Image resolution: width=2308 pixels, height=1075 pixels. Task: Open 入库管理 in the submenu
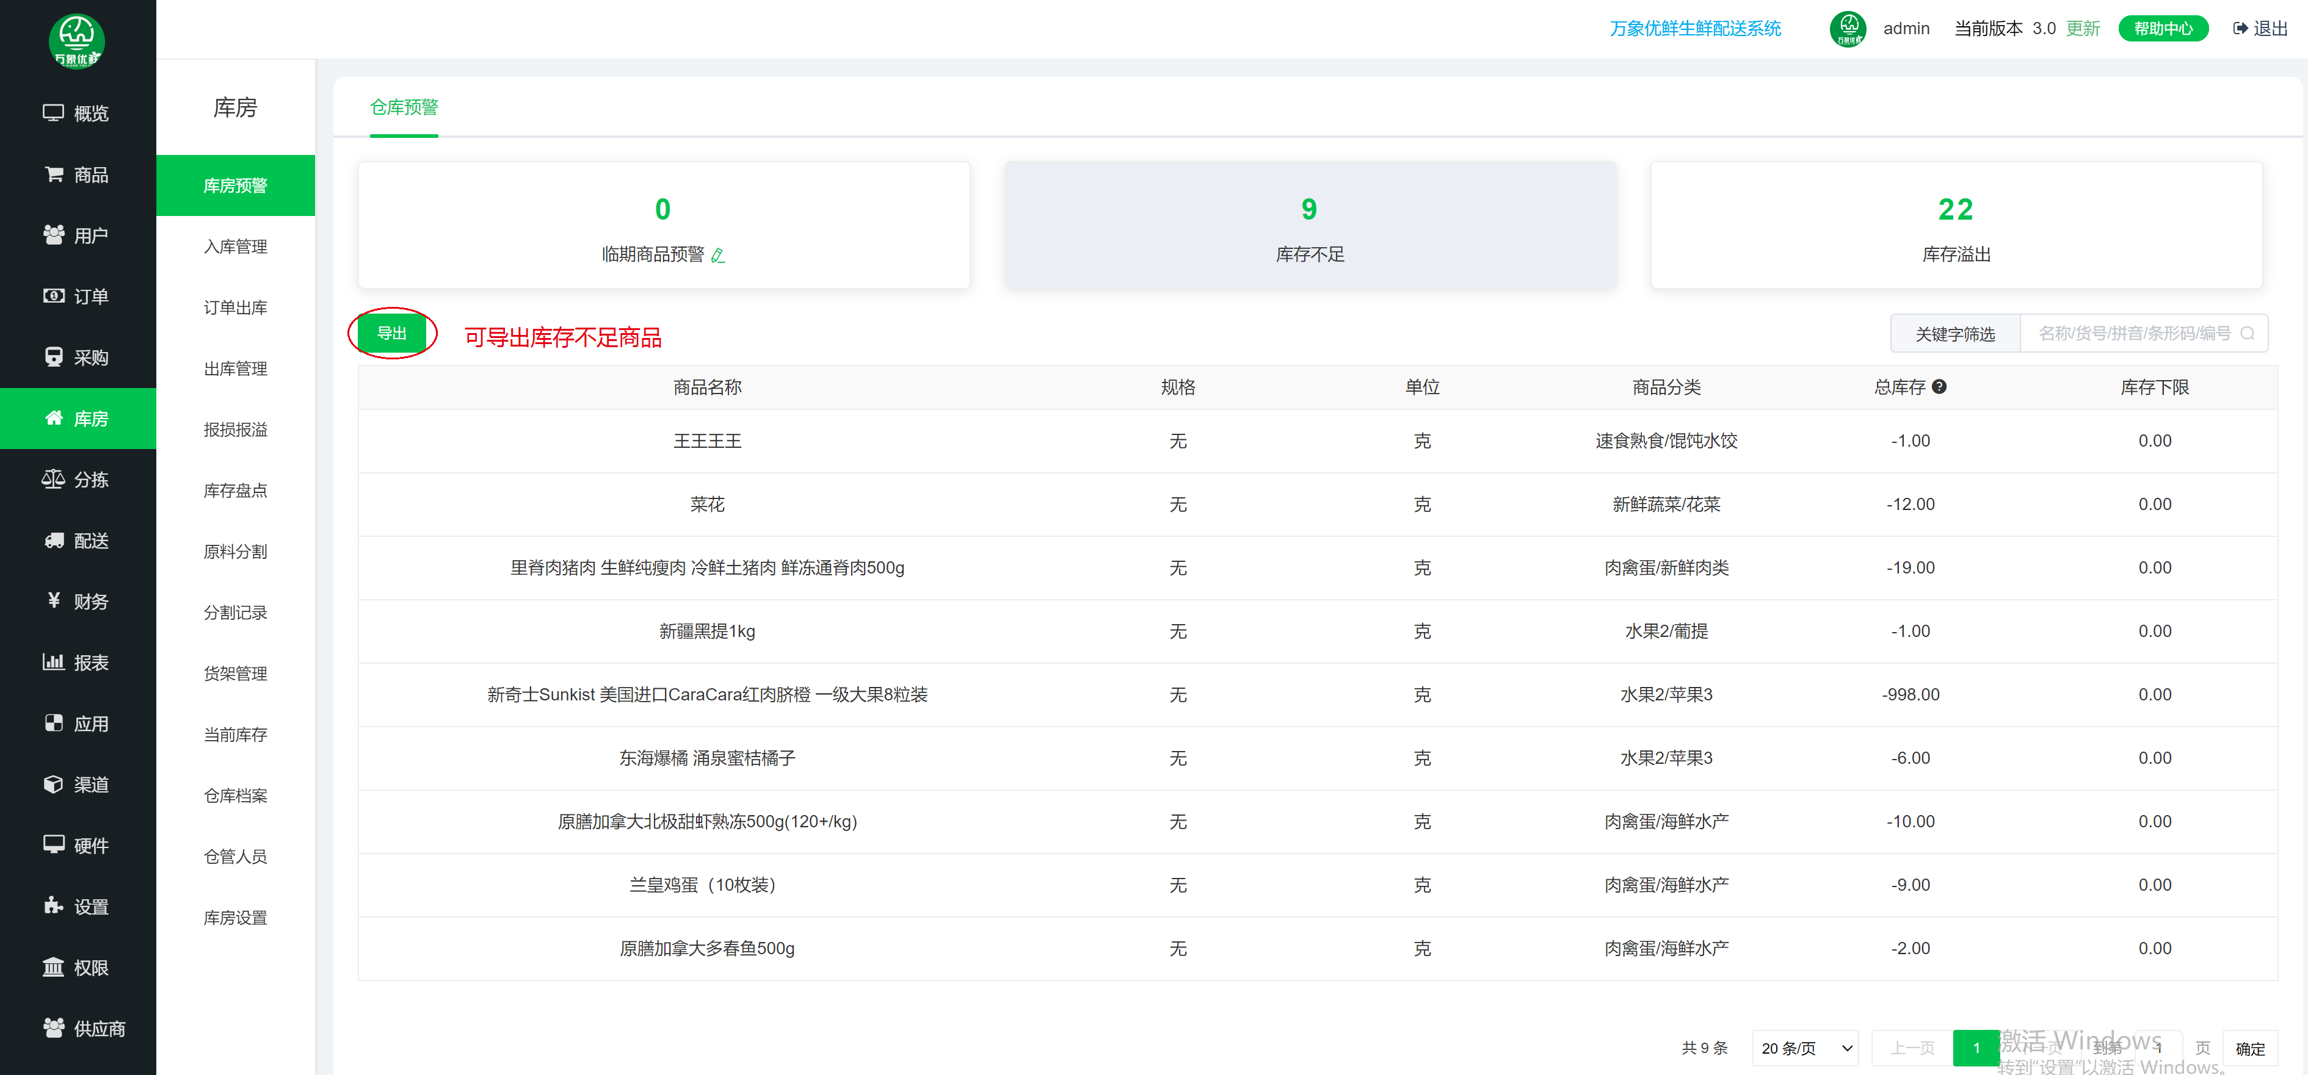[236, 246]
